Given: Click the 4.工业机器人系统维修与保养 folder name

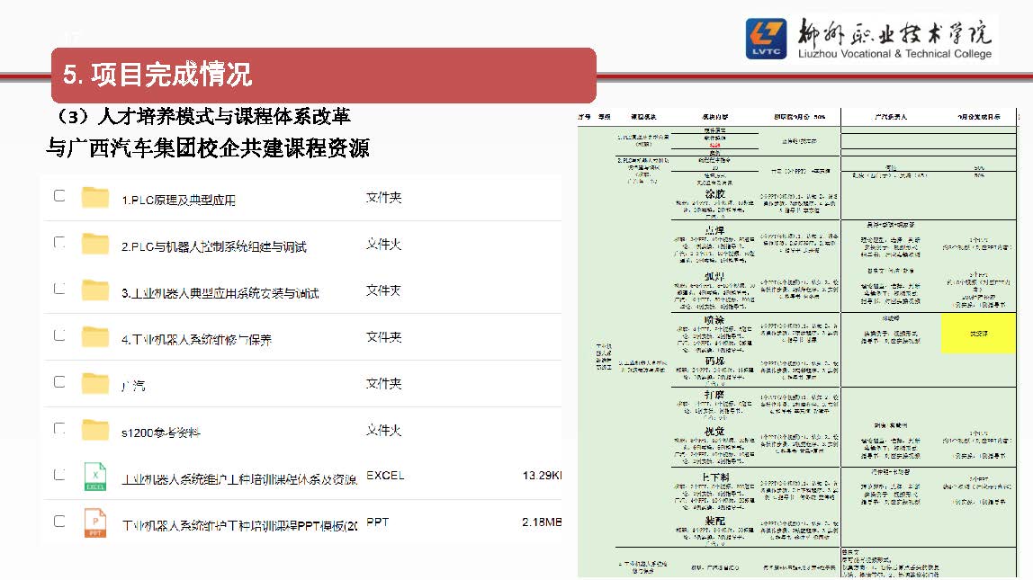Looking at the screenshot, I should (196, 340).
